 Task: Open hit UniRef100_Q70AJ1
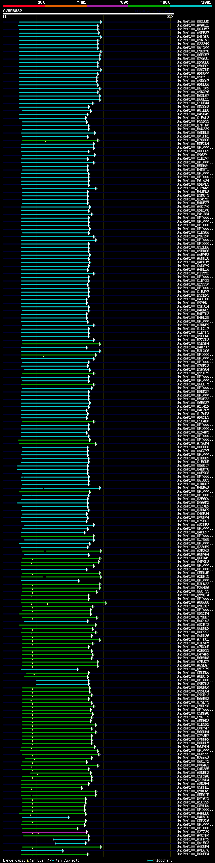[193, 59]
